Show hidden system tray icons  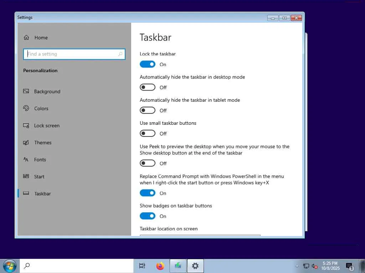pos(297,266)
